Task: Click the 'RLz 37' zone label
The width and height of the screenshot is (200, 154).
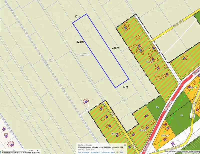Action: [149, 62]
